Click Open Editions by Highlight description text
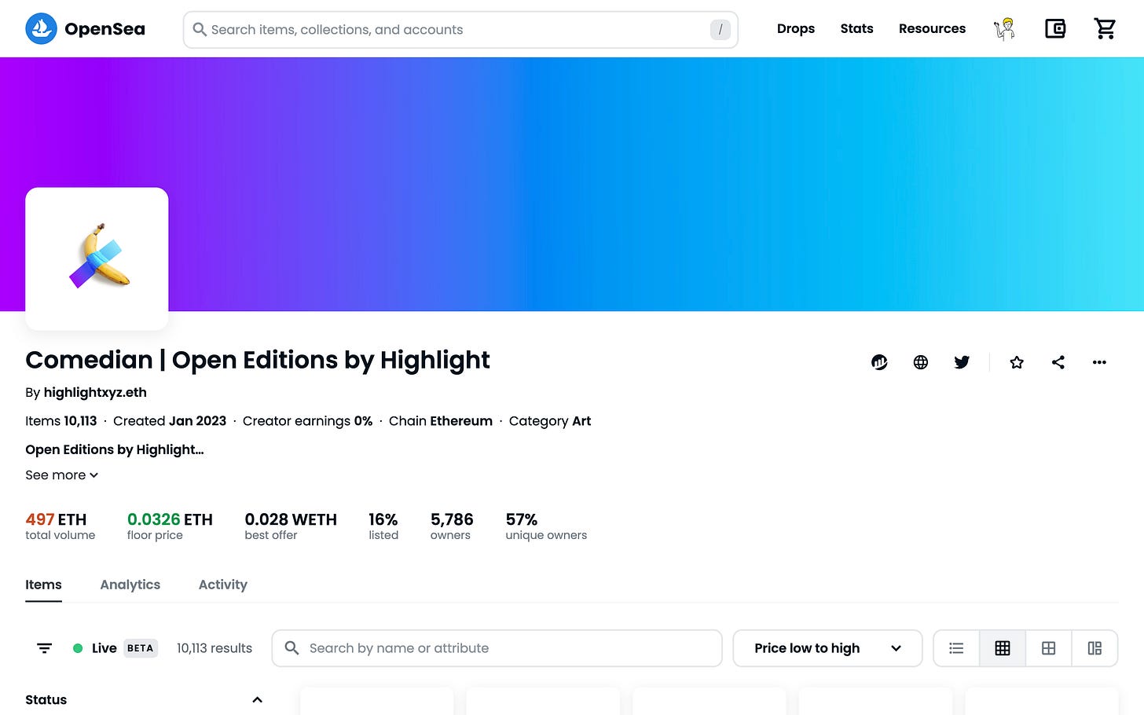1144x715 pixels. (115, 449)
